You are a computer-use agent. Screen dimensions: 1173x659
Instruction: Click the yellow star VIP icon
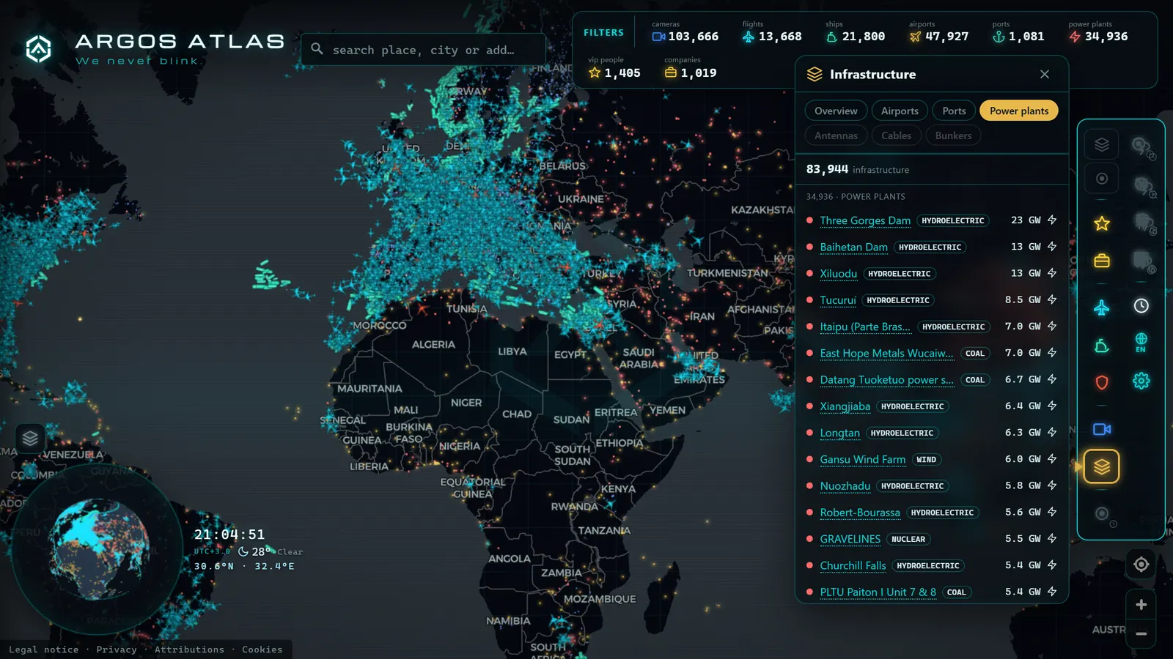(x=1101, y=223)
